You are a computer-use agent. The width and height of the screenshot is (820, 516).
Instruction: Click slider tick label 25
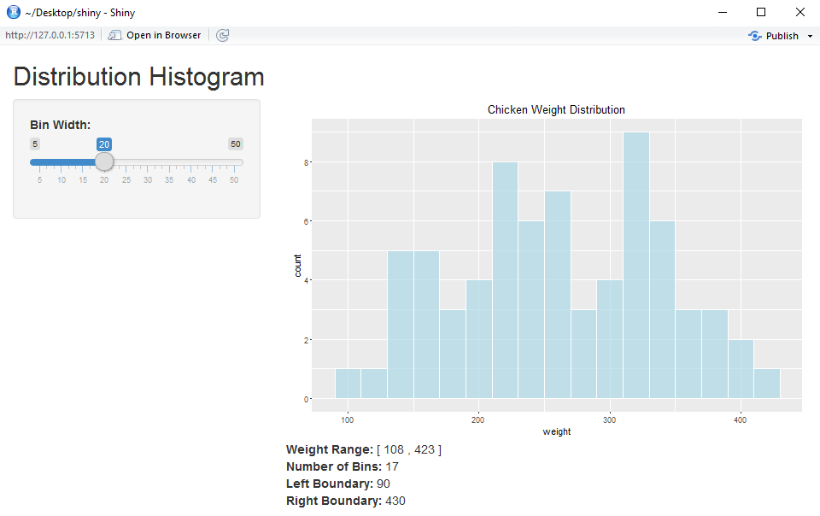(x=126, y=180)
